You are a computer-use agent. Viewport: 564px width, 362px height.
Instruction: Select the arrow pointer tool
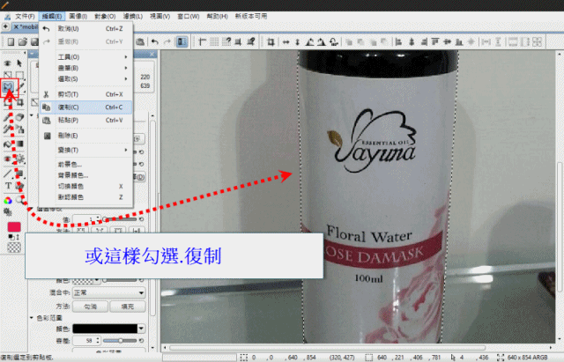coord(19,63)
